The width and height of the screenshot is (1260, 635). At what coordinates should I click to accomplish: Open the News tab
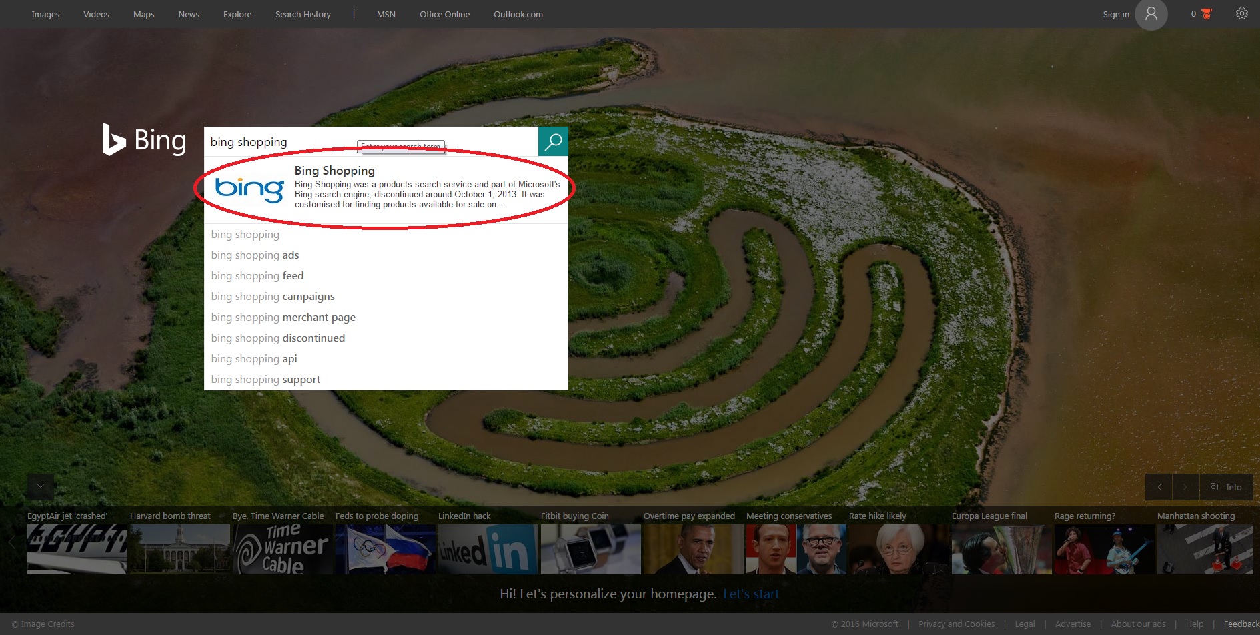pos(189,14)
